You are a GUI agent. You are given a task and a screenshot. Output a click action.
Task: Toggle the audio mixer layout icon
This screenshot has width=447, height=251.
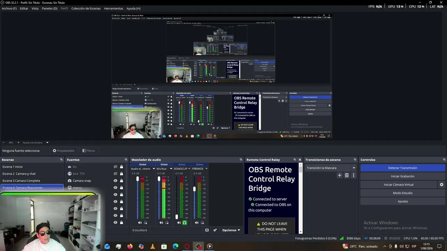tap(207, 230)
